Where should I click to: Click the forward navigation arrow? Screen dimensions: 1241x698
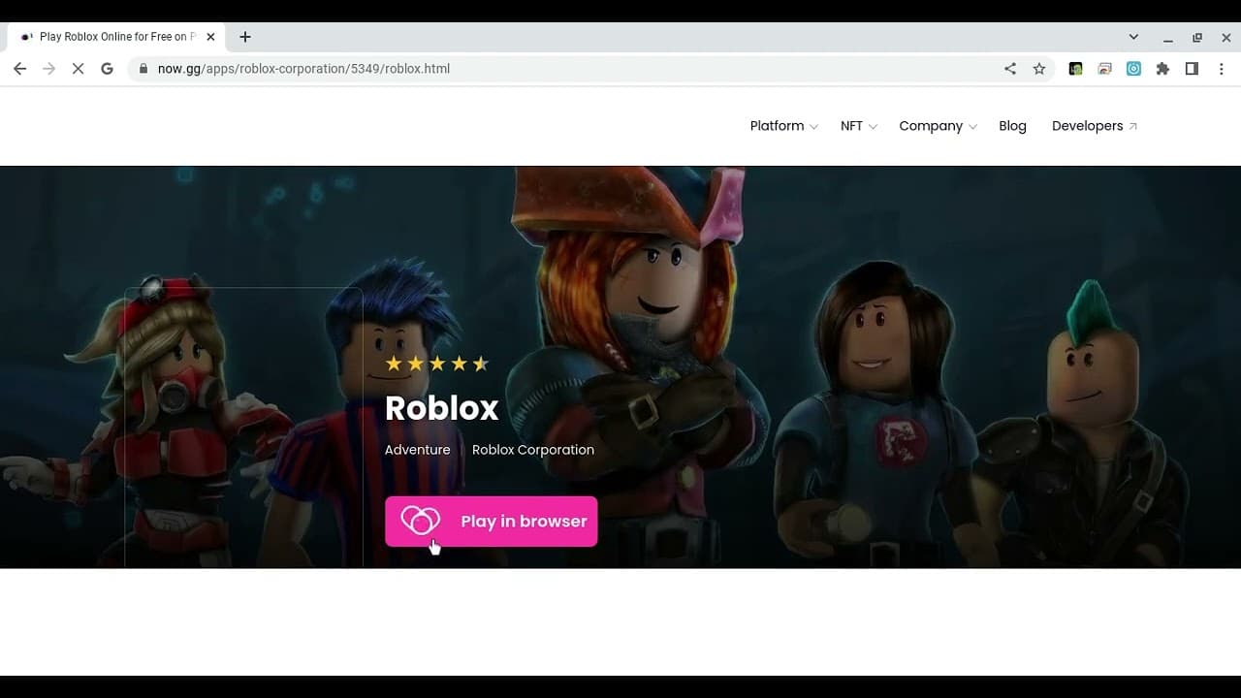point(48,69)
